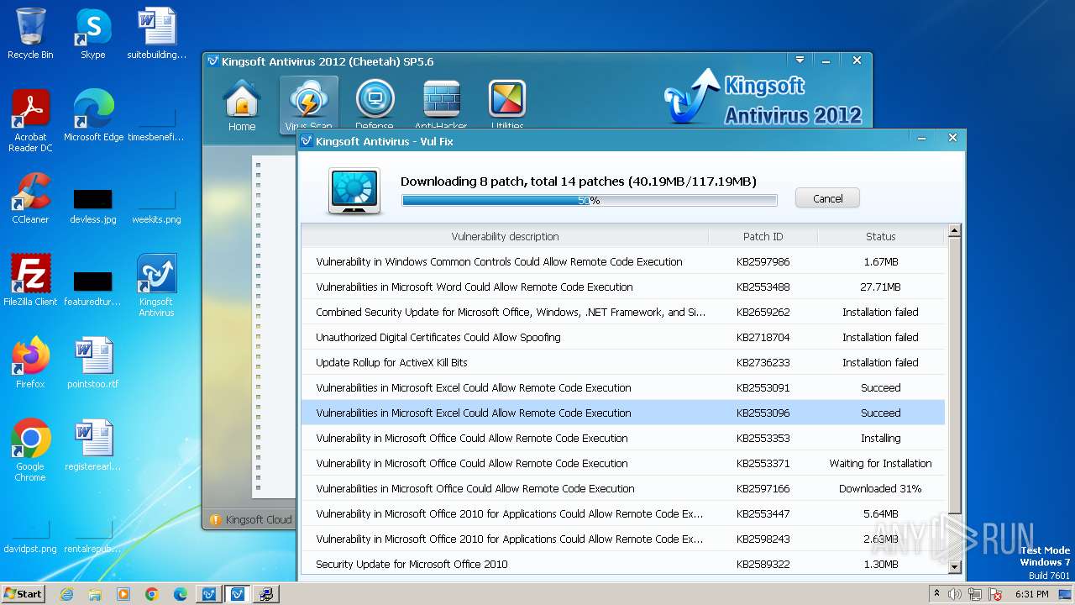
Task: Click Kingsoft Cloud status bar entry
Action: click(x=250, y=519)
